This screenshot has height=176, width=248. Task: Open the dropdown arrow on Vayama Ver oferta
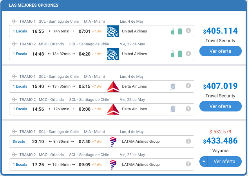click(204, 162)
